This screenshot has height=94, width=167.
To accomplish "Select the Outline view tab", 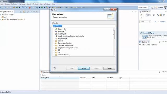I will pos(144,42).
